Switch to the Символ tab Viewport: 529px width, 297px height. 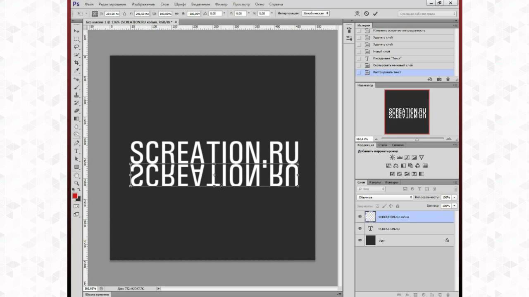pyautogui.click(x=398, y=145)
